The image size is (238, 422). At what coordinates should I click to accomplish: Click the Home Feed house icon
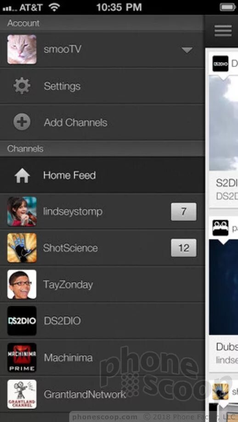tap(22, 176)
